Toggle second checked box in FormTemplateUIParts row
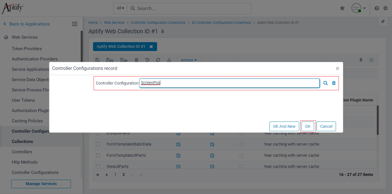Screen dimensions: 392x194 pyautogui.click(x=212, y=155)
